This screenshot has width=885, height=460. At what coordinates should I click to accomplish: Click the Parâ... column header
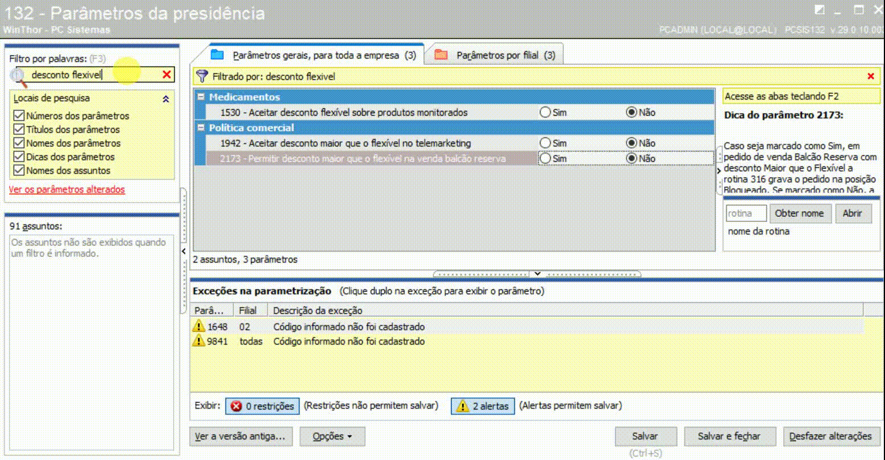212,310
